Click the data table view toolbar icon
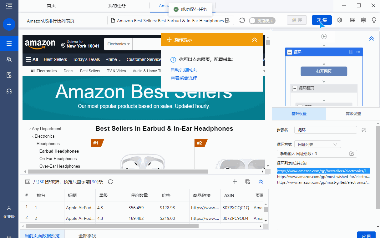This screenshot has height=238, width=380. [353, 20]
